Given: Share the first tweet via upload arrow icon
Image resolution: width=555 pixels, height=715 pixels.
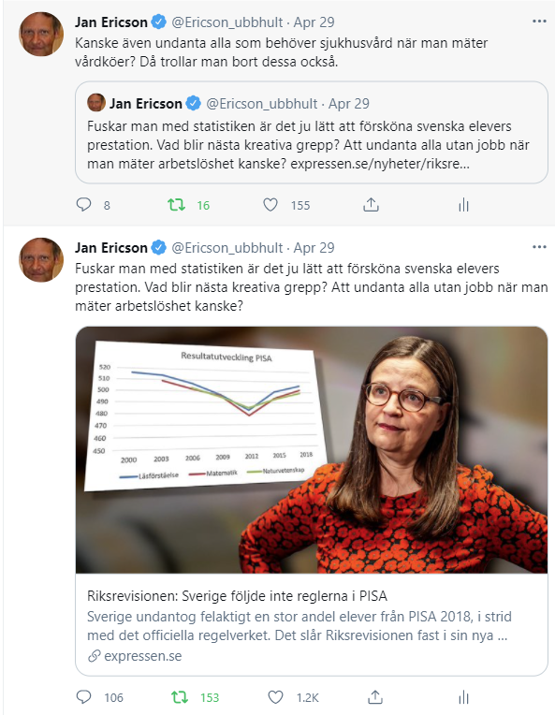Looking at the screenshot, I should (x=371, y=205).
